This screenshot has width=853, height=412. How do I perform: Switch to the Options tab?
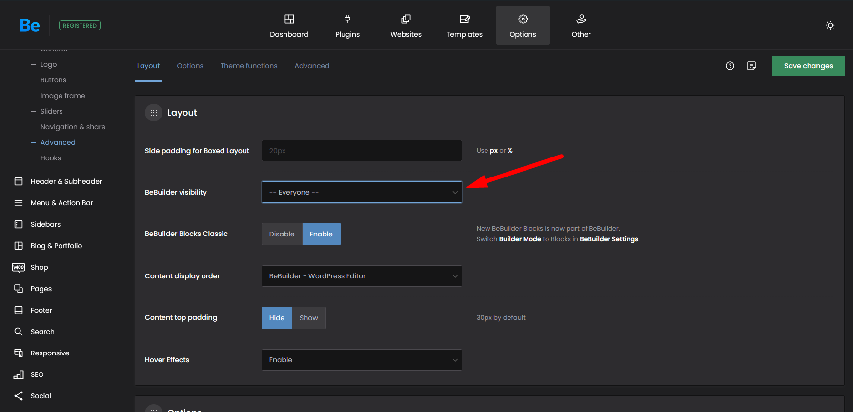[190, 66]
